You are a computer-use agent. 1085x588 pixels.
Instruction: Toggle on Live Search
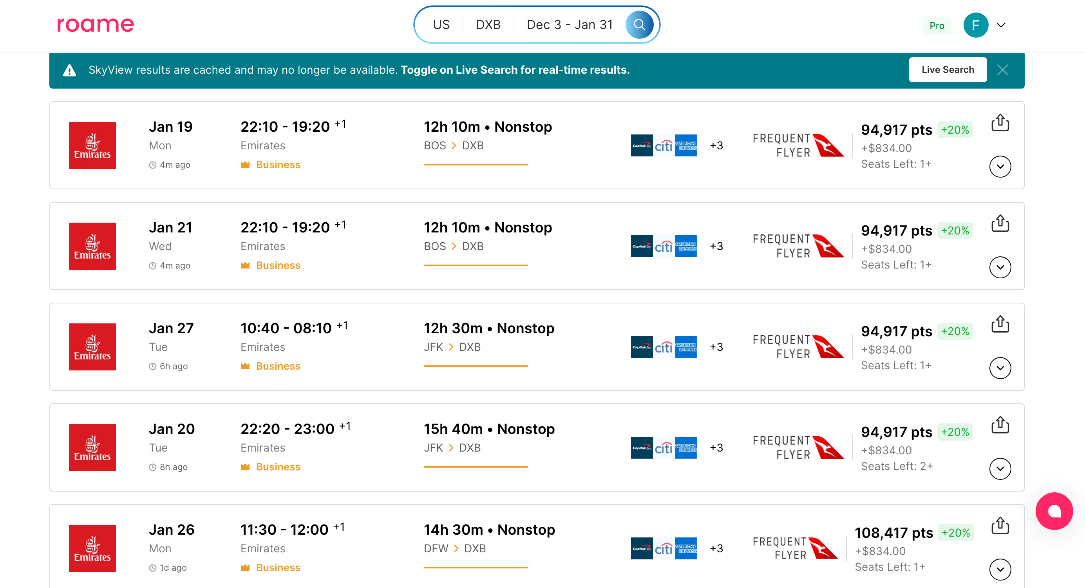(x=948, y=69)
